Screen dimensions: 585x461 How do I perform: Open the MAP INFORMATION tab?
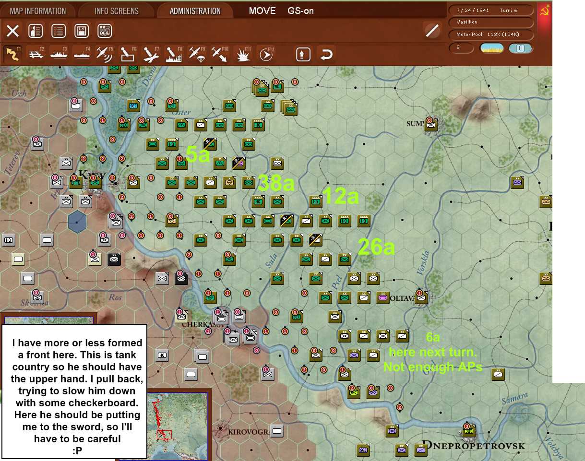[x=37, y=11]
